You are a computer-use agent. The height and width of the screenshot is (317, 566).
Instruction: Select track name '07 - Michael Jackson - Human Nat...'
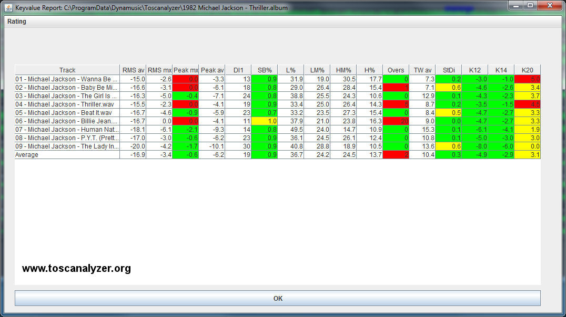tap(67, 130)
